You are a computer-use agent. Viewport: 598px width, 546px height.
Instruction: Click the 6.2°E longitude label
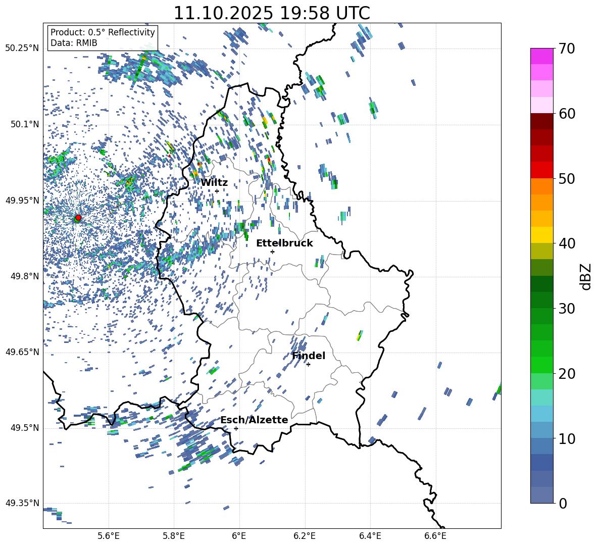tap(305, 536)
